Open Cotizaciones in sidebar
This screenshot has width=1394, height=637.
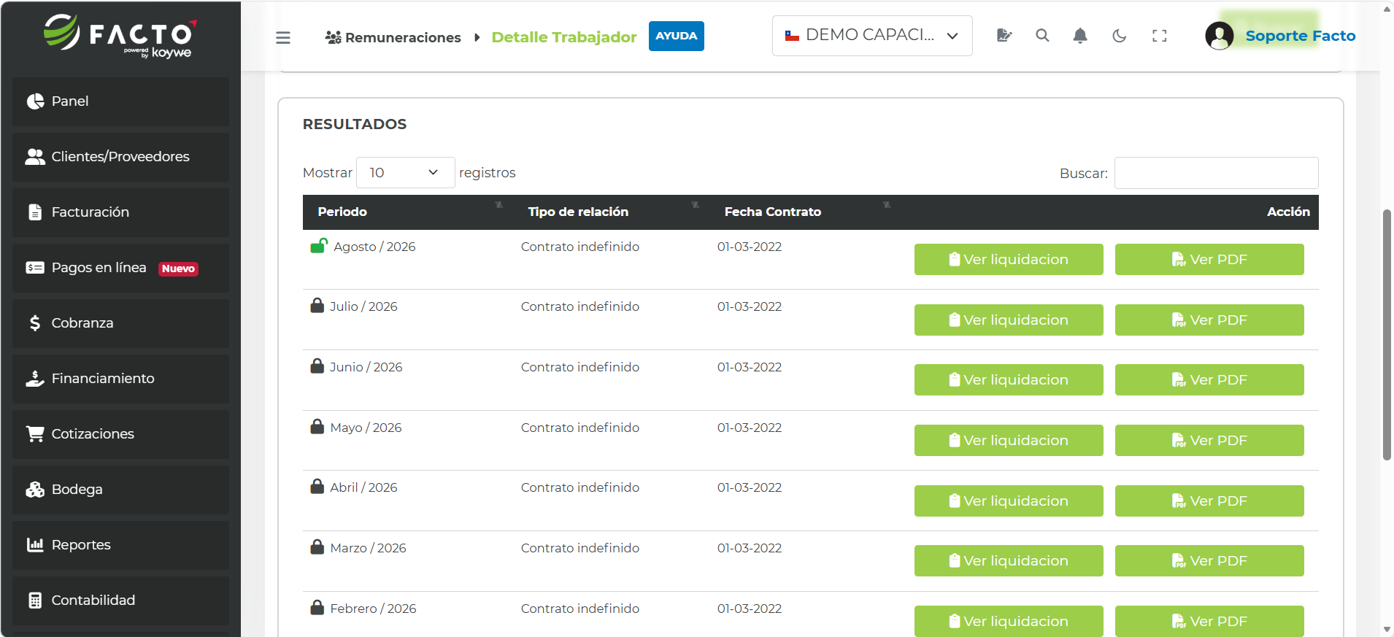pos(120,434)
